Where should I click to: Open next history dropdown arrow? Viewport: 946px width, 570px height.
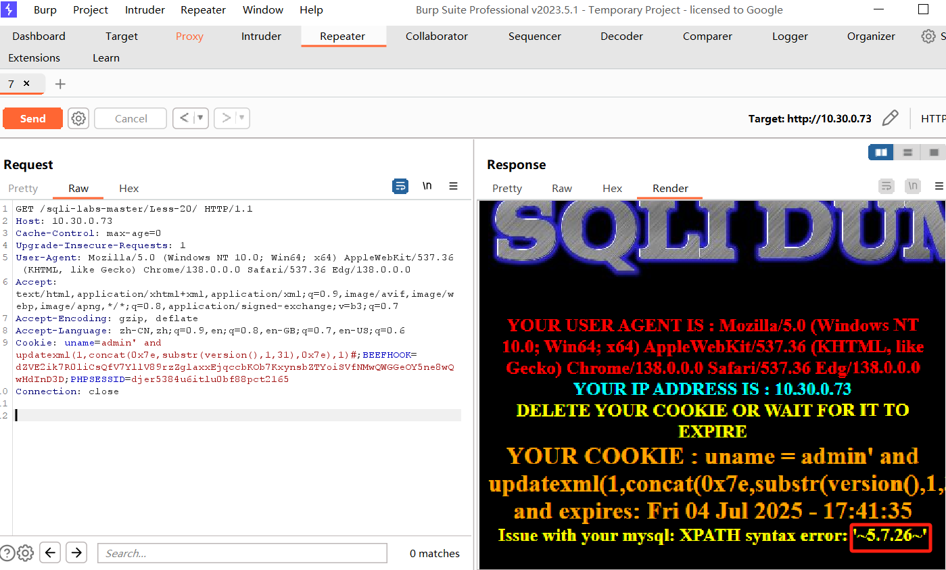coord(242,118)
